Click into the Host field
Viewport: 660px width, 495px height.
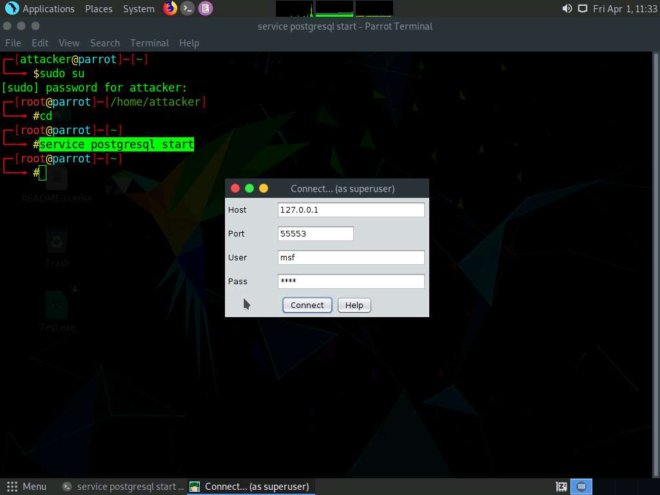[x=351, y=209]
